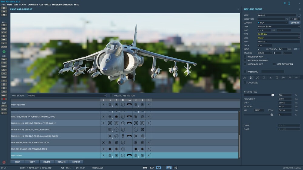Open the Mission Generator menu
The image size is (303, 170).
coord(62,5)
